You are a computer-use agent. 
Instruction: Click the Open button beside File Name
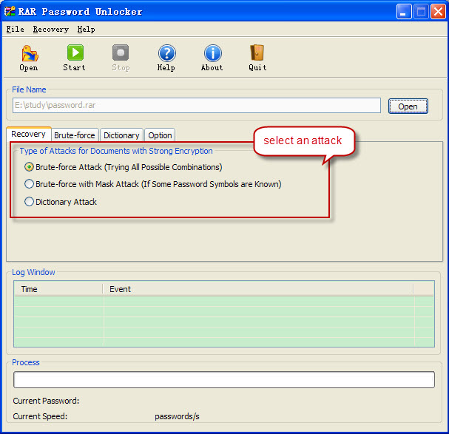pyautogui.click(x=408, y=106)
